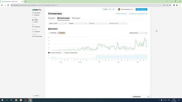The image size is (182, 102).
Task: Open Chrome on the taskbar
Action: (30, 100)
